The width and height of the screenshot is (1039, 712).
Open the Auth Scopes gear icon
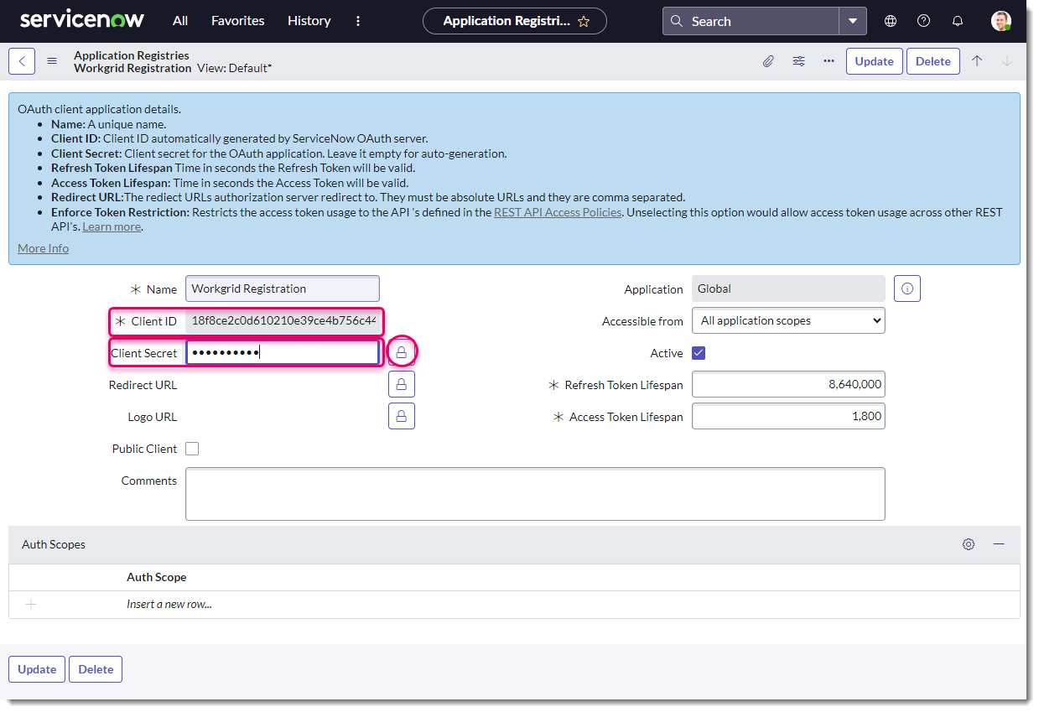click(x=968, y=544)
